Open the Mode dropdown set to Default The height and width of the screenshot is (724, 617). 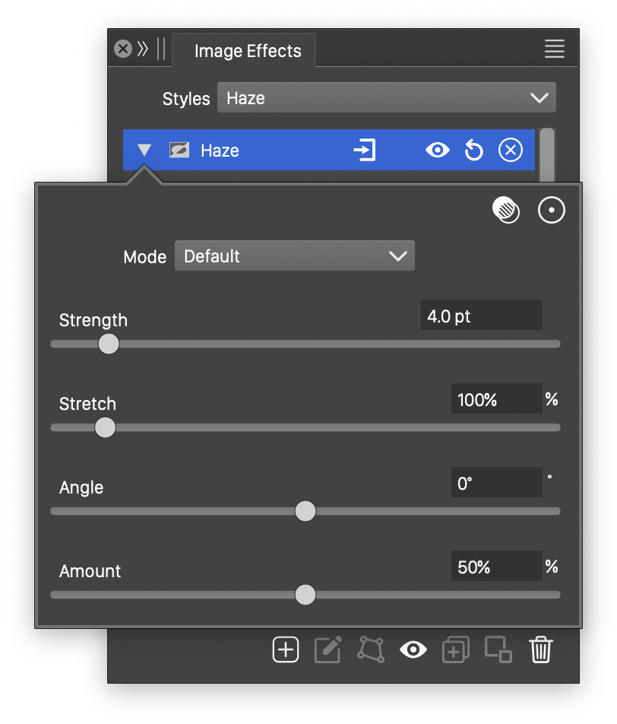click(294, 256)
